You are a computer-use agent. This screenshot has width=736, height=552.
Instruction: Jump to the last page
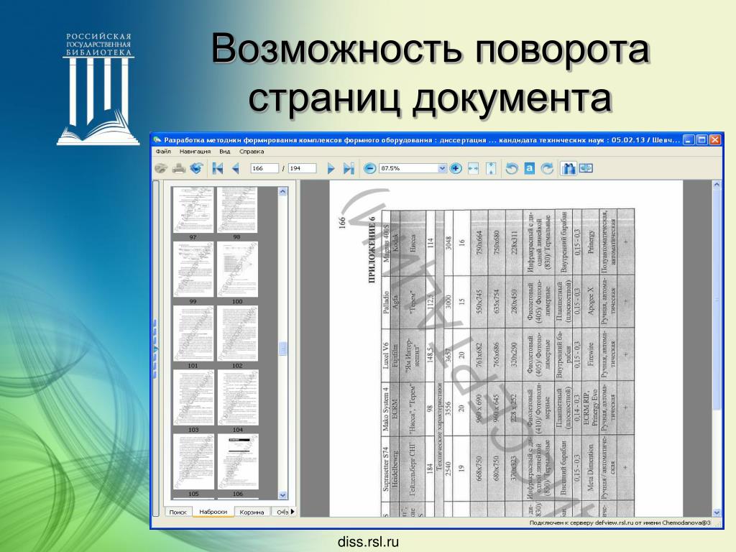pos(349,168)
